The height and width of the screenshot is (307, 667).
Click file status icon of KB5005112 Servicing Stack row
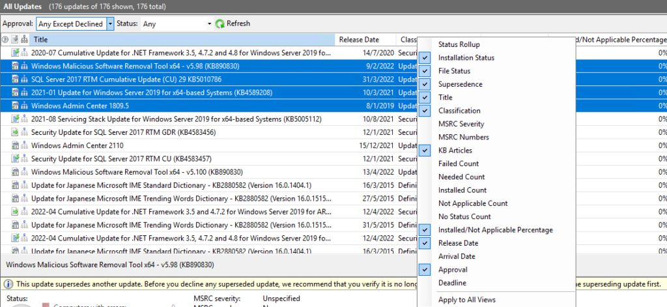point(16,119)
